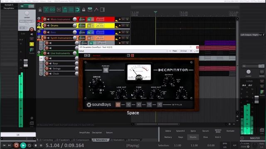The height and width of the screenshot is (149, 266).
Task: Toggle the Thump switch near Low Cut
Action: click(x=112, y=94)
